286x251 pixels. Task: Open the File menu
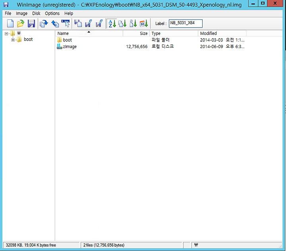pyautogui.click(x=8, y=14)
